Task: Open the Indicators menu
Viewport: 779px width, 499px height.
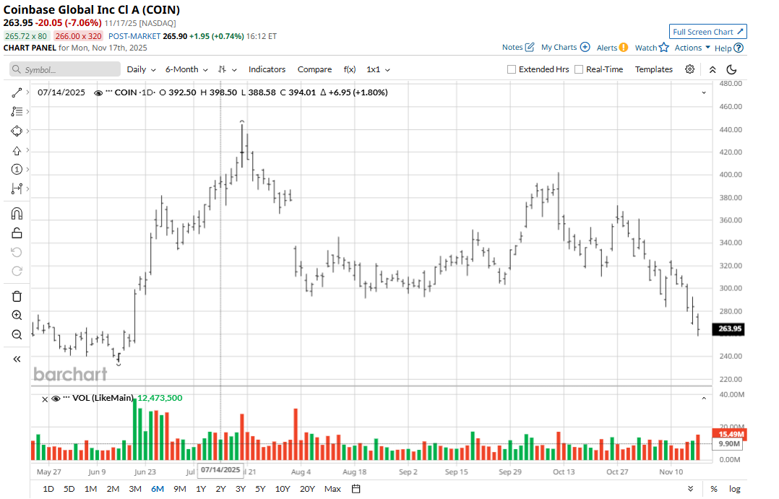Action: (x=267, y=69)
